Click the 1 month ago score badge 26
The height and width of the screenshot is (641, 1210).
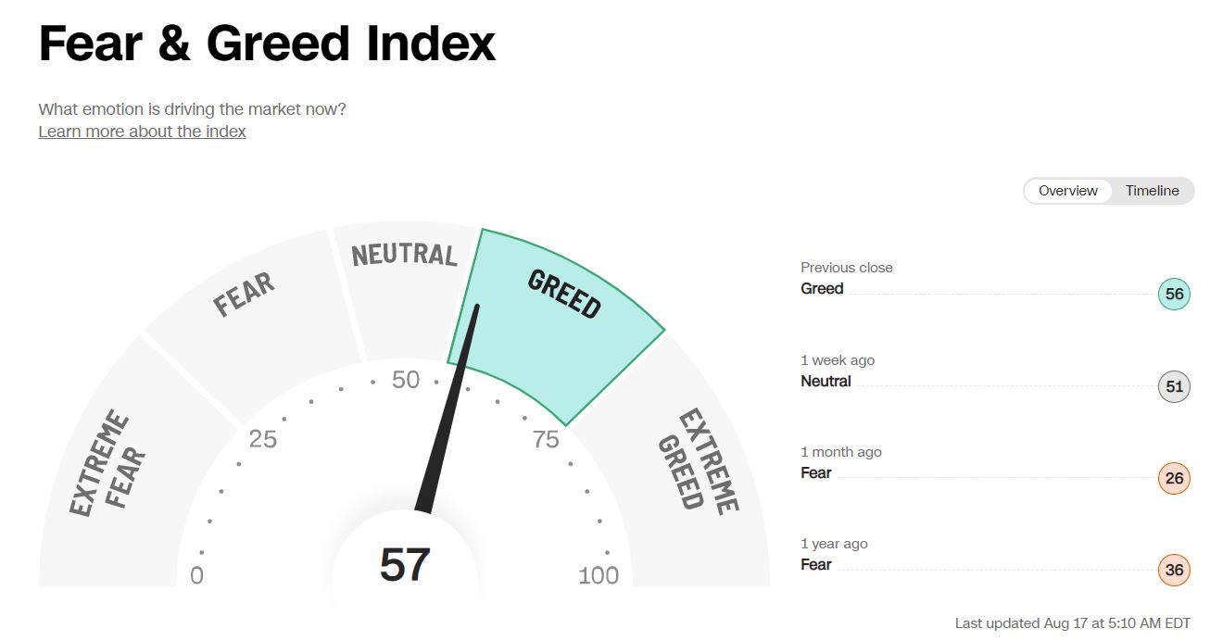1174,478
